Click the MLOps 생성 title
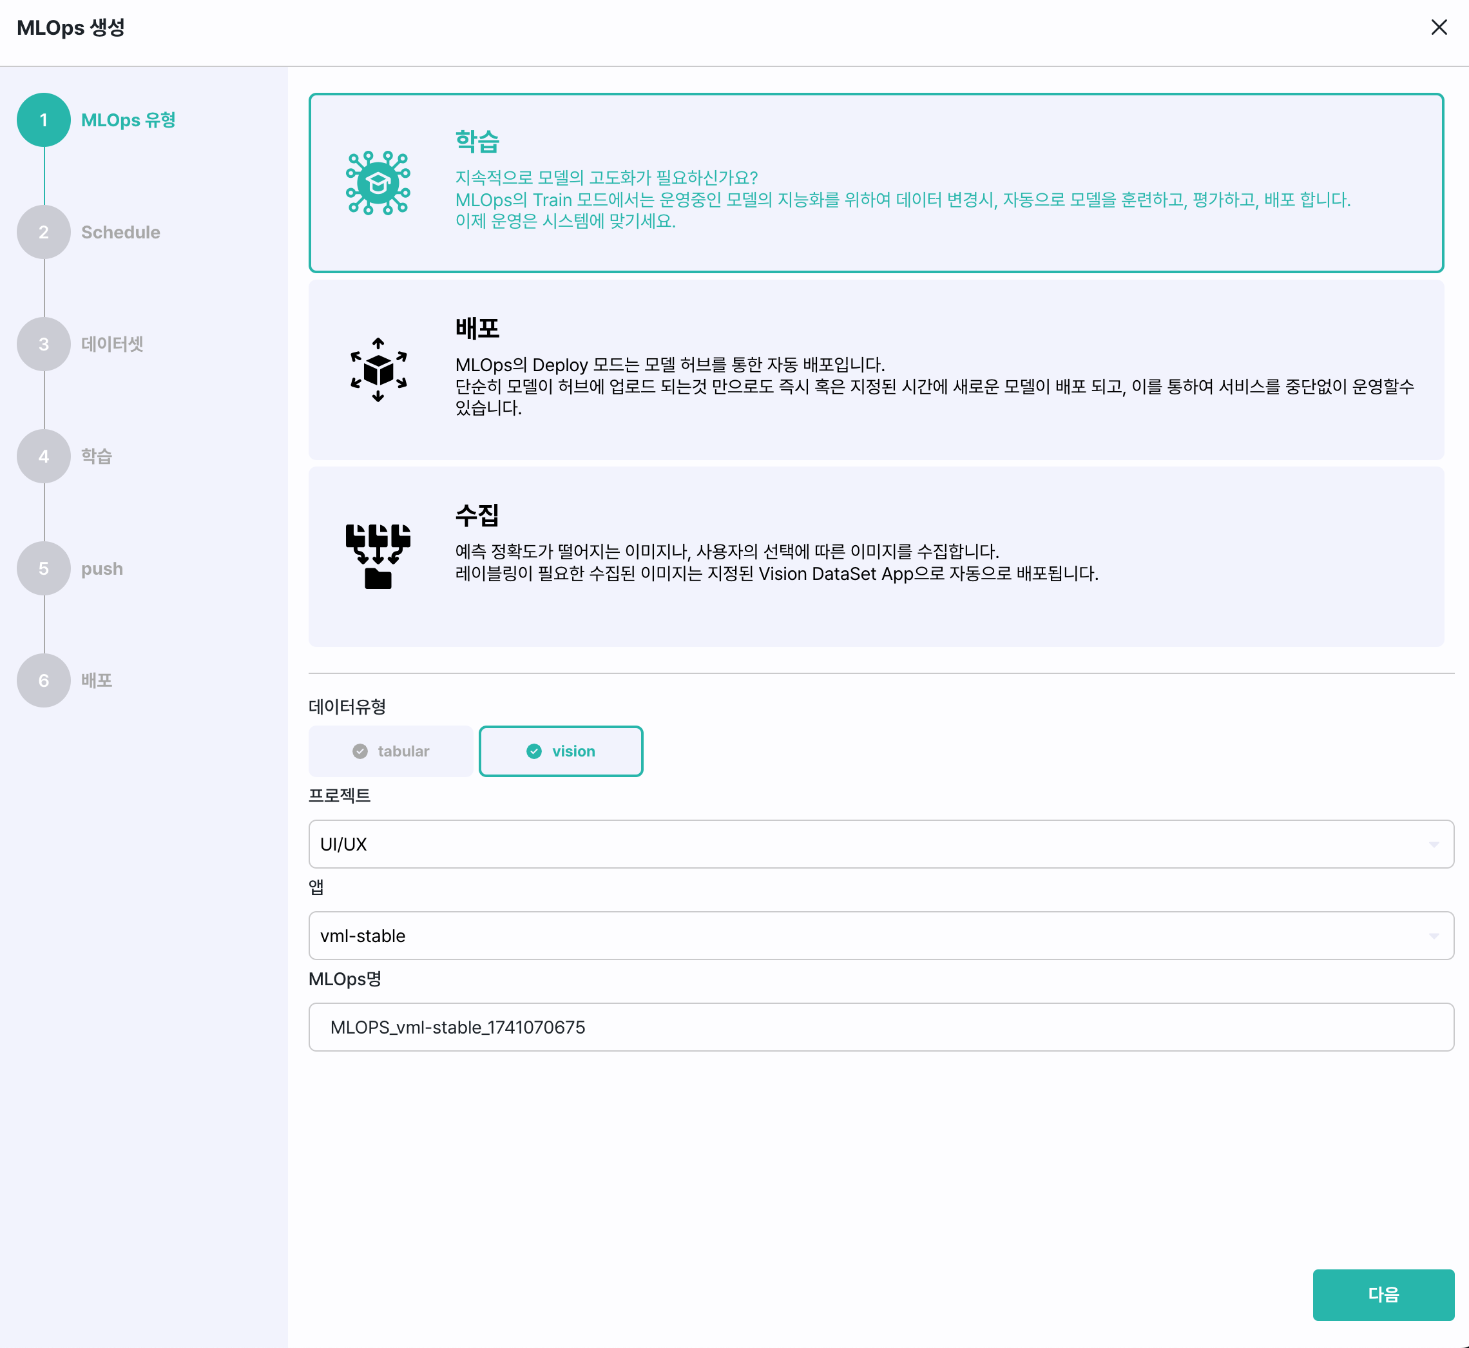The width and height of the screenshot is (1469, 1348). click(x=71, y=27)
